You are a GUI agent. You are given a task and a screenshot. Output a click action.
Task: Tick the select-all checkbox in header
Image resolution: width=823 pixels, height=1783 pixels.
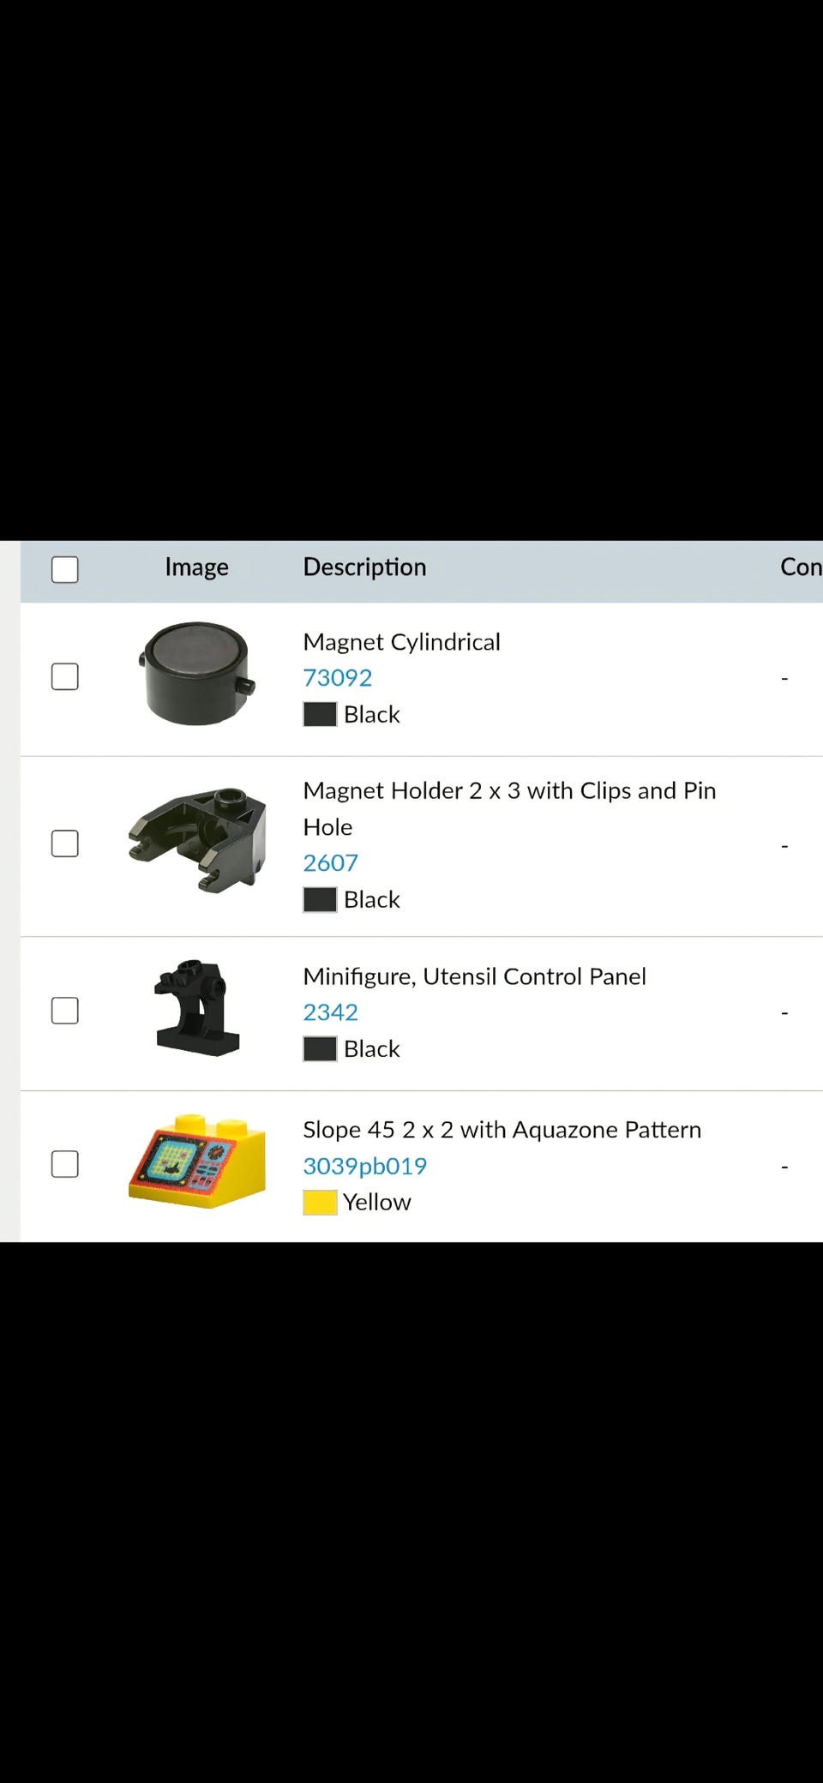point(65,569)
